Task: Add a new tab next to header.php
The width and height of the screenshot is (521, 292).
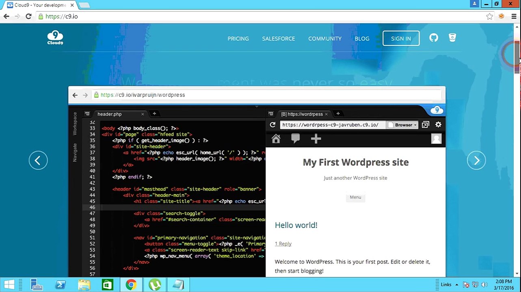Action: point(154,114)
